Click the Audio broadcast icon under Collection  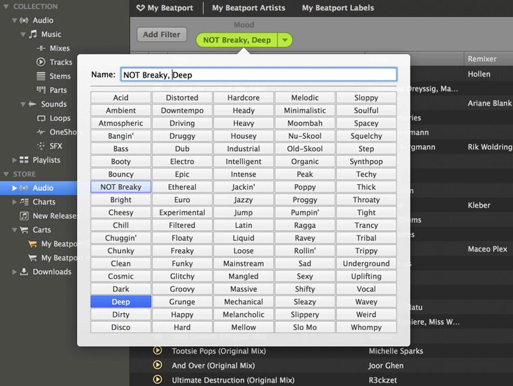click(x=24, y=20)
